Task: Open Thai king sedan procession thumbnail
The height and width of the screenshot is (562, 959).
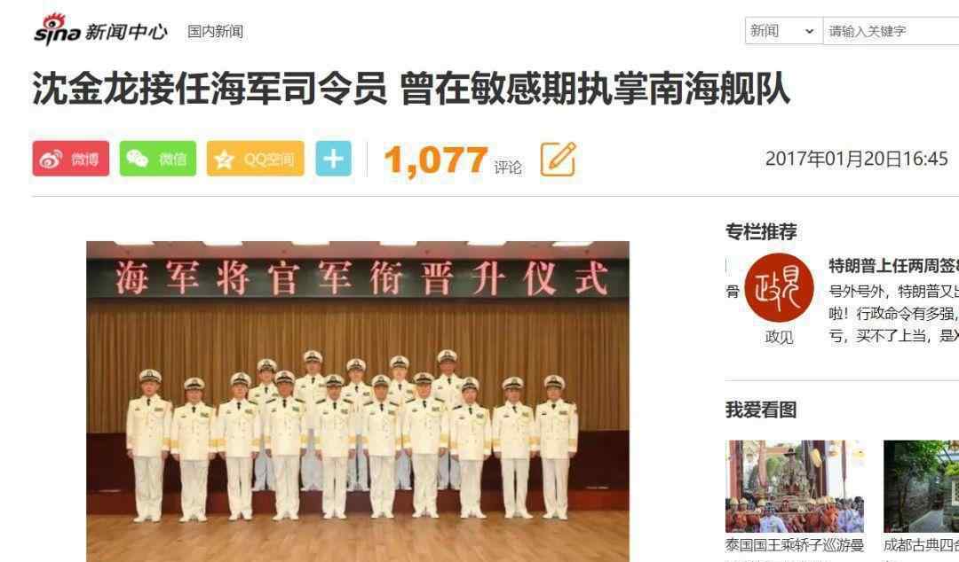Action: 795,487
